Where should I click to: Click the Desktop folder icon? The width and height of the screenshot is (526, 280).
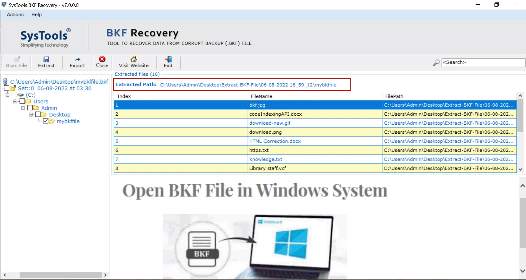click(44, 115)
